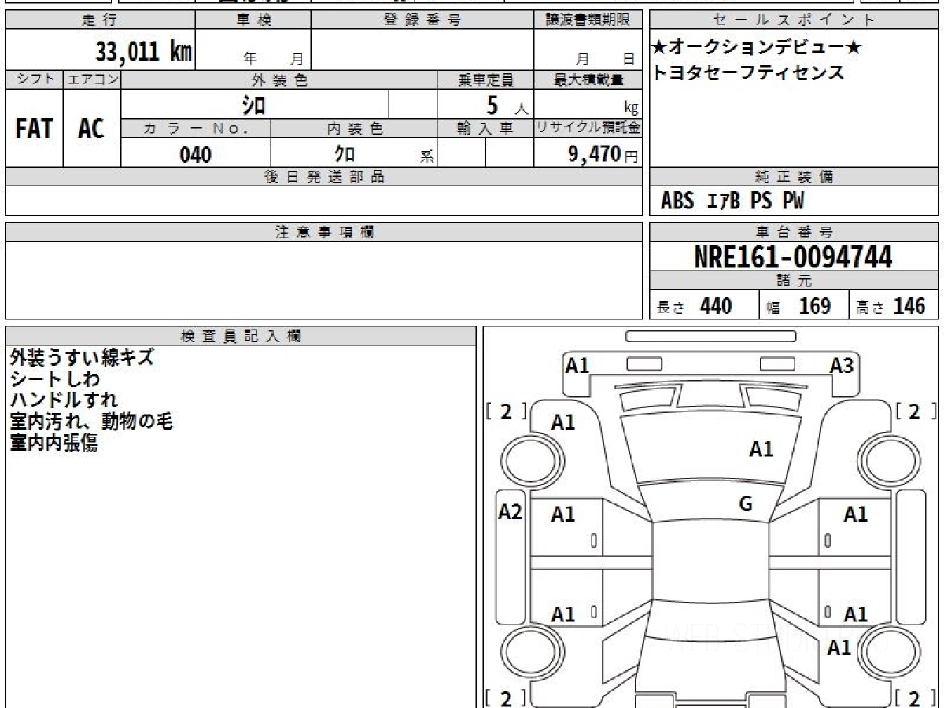Select the inspector note シートしわ
This screenshot has width=944, height=708.
pyautogui.click(x=55, y=378)
